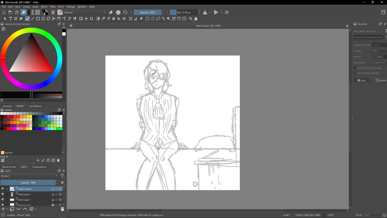Open the Filter menu
This screenshot has height=218, width=387.
coord(53,6)
